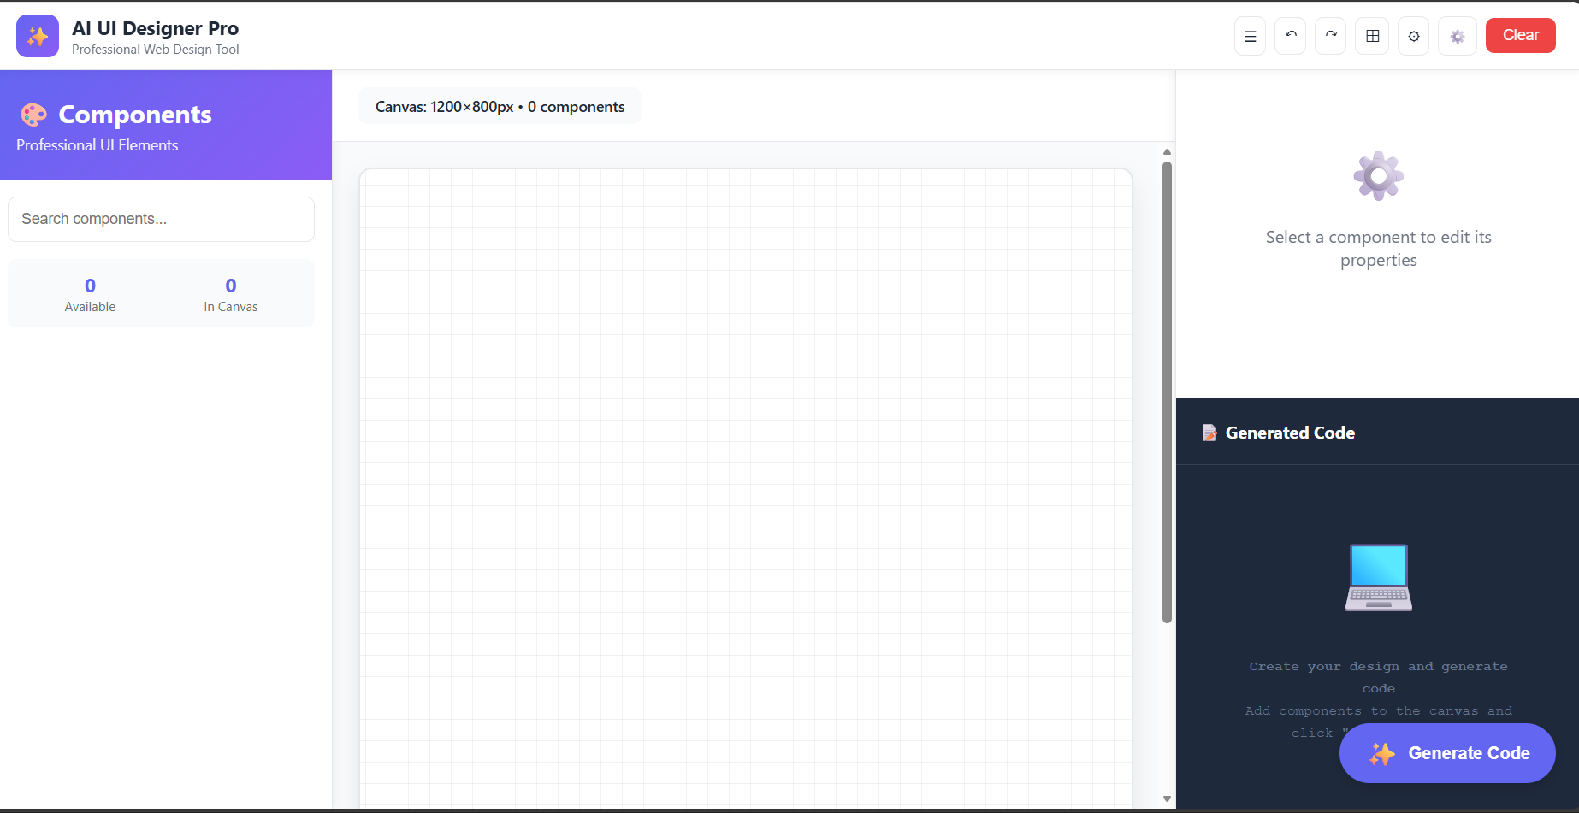Open the hamburger menu in the top toolbar
The height and width of the screenshot is (813, 1579).
pos(1250,36)
